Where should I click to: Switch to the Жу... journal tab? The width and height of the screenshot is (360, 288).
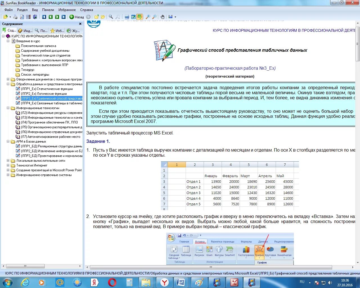point(73,30)
